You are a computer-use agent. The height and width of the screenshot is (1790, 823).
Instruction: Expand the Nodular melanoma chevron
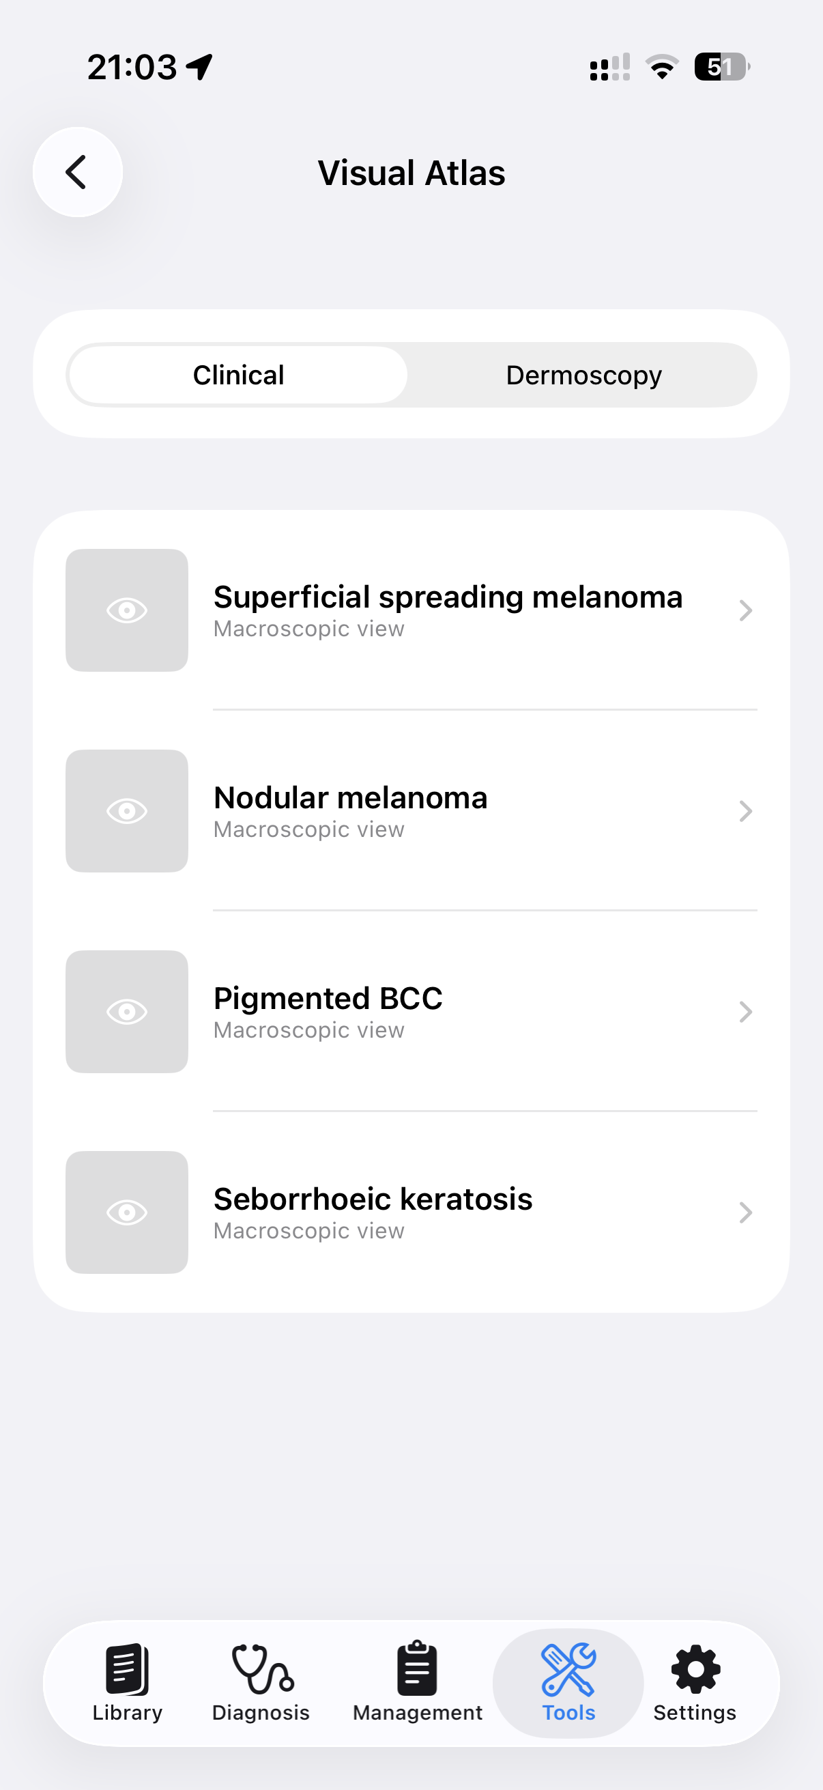(745, 811)
